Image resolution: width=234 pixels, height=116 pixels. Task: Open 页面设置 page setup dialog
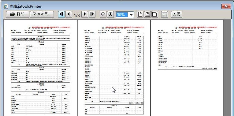tap(42, 14)
